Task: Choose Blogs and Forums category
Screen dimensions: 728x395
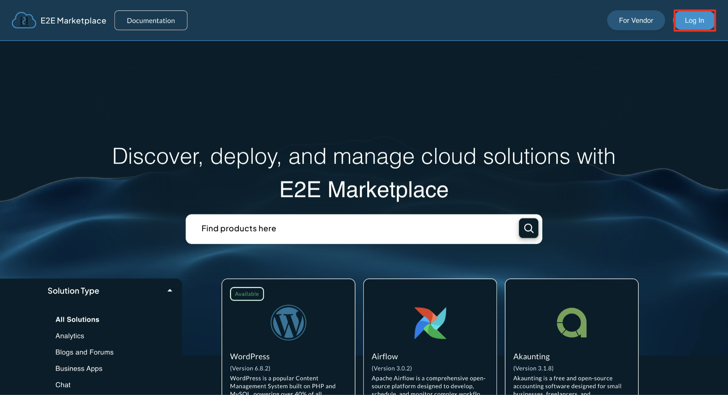Action: pos(84,352)
